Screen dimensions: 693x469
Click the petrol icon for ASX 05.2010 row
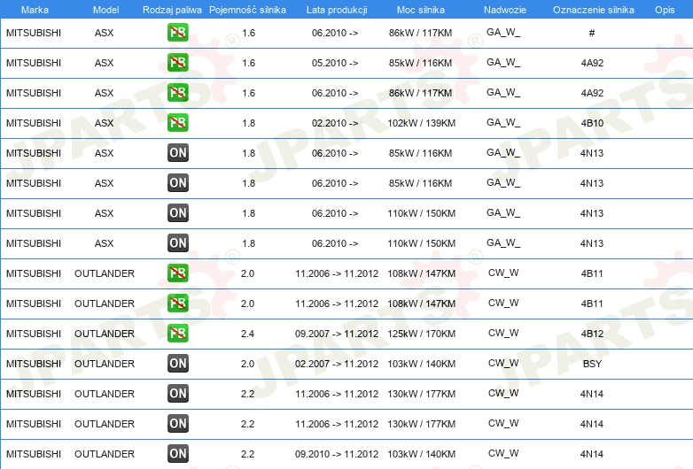177,62
